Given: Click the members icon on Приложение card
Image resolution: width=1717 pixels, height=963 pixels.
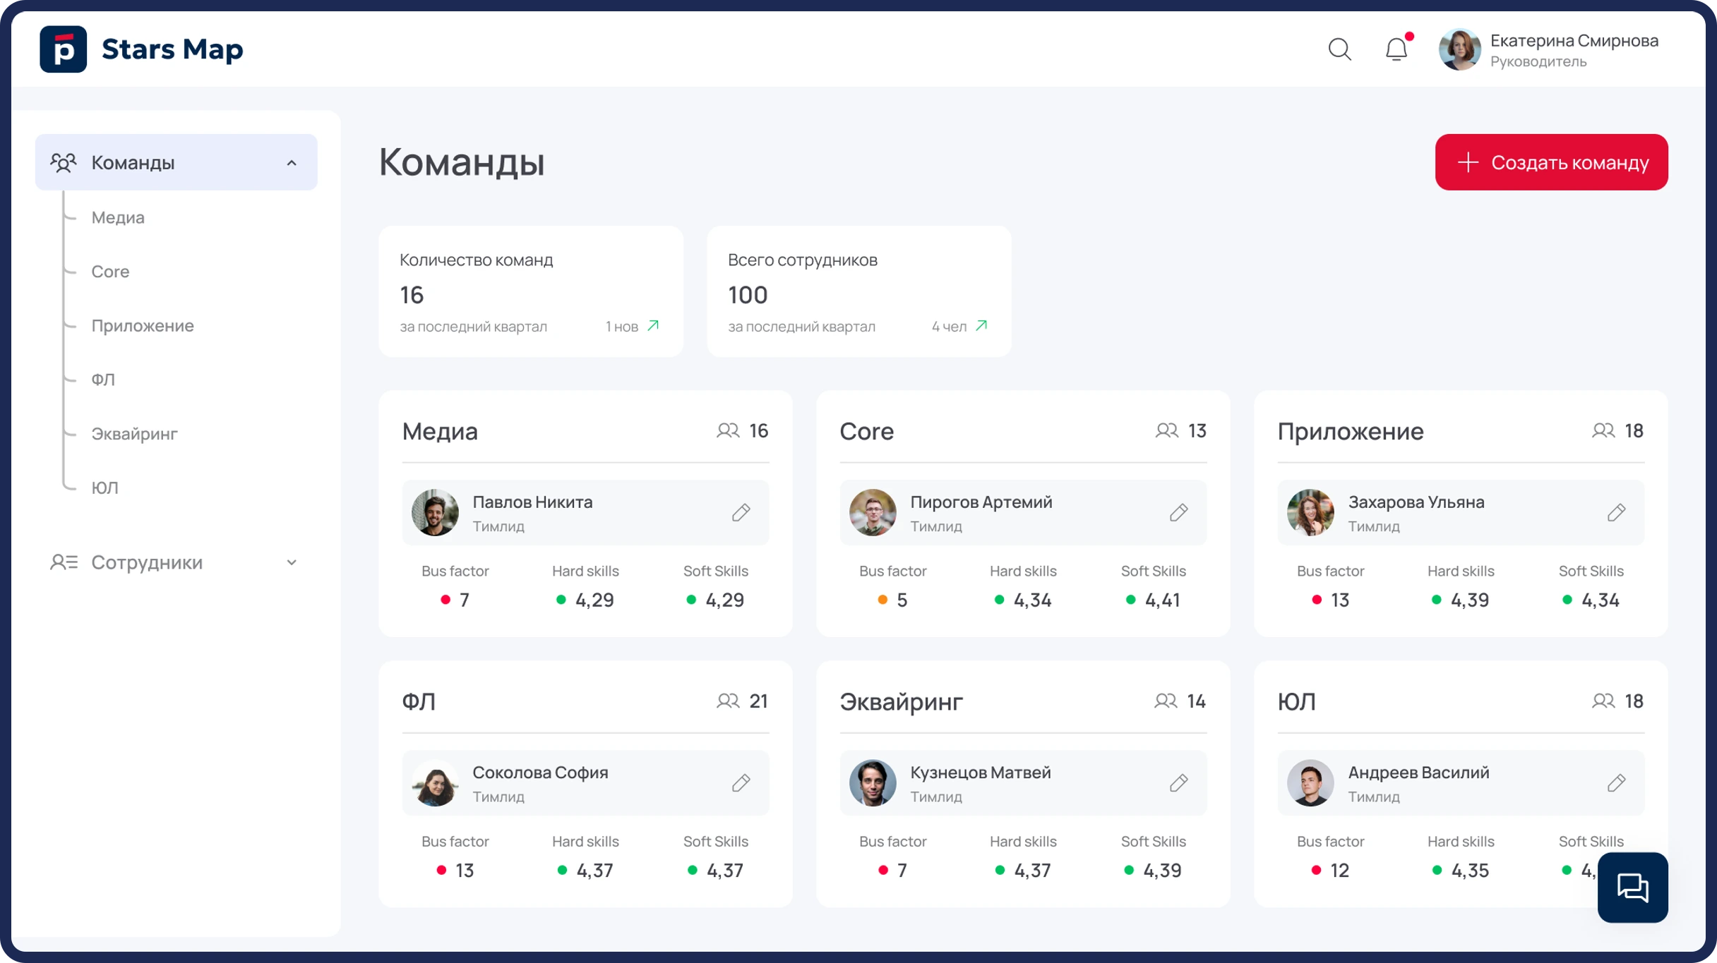Looking at the screenshot, I should click(1603, 430).
